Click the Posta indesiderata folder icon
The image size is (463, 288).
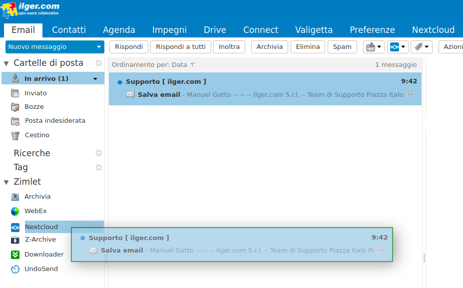click(x=15, y=121)
